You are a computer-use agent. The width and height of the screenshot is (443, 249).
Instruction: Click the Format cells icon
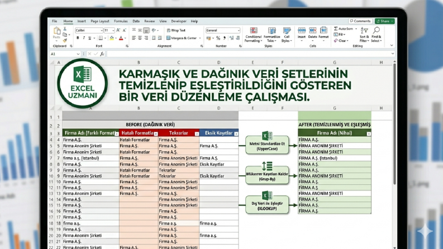pyautogui.click(x=323, y=31)
